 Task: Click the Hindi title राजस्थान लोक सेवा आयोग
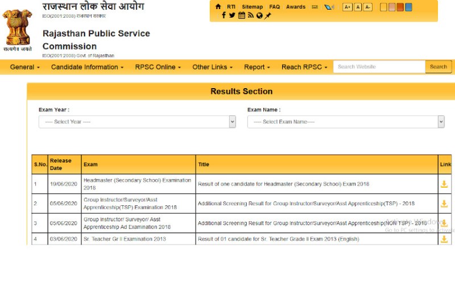93,6
